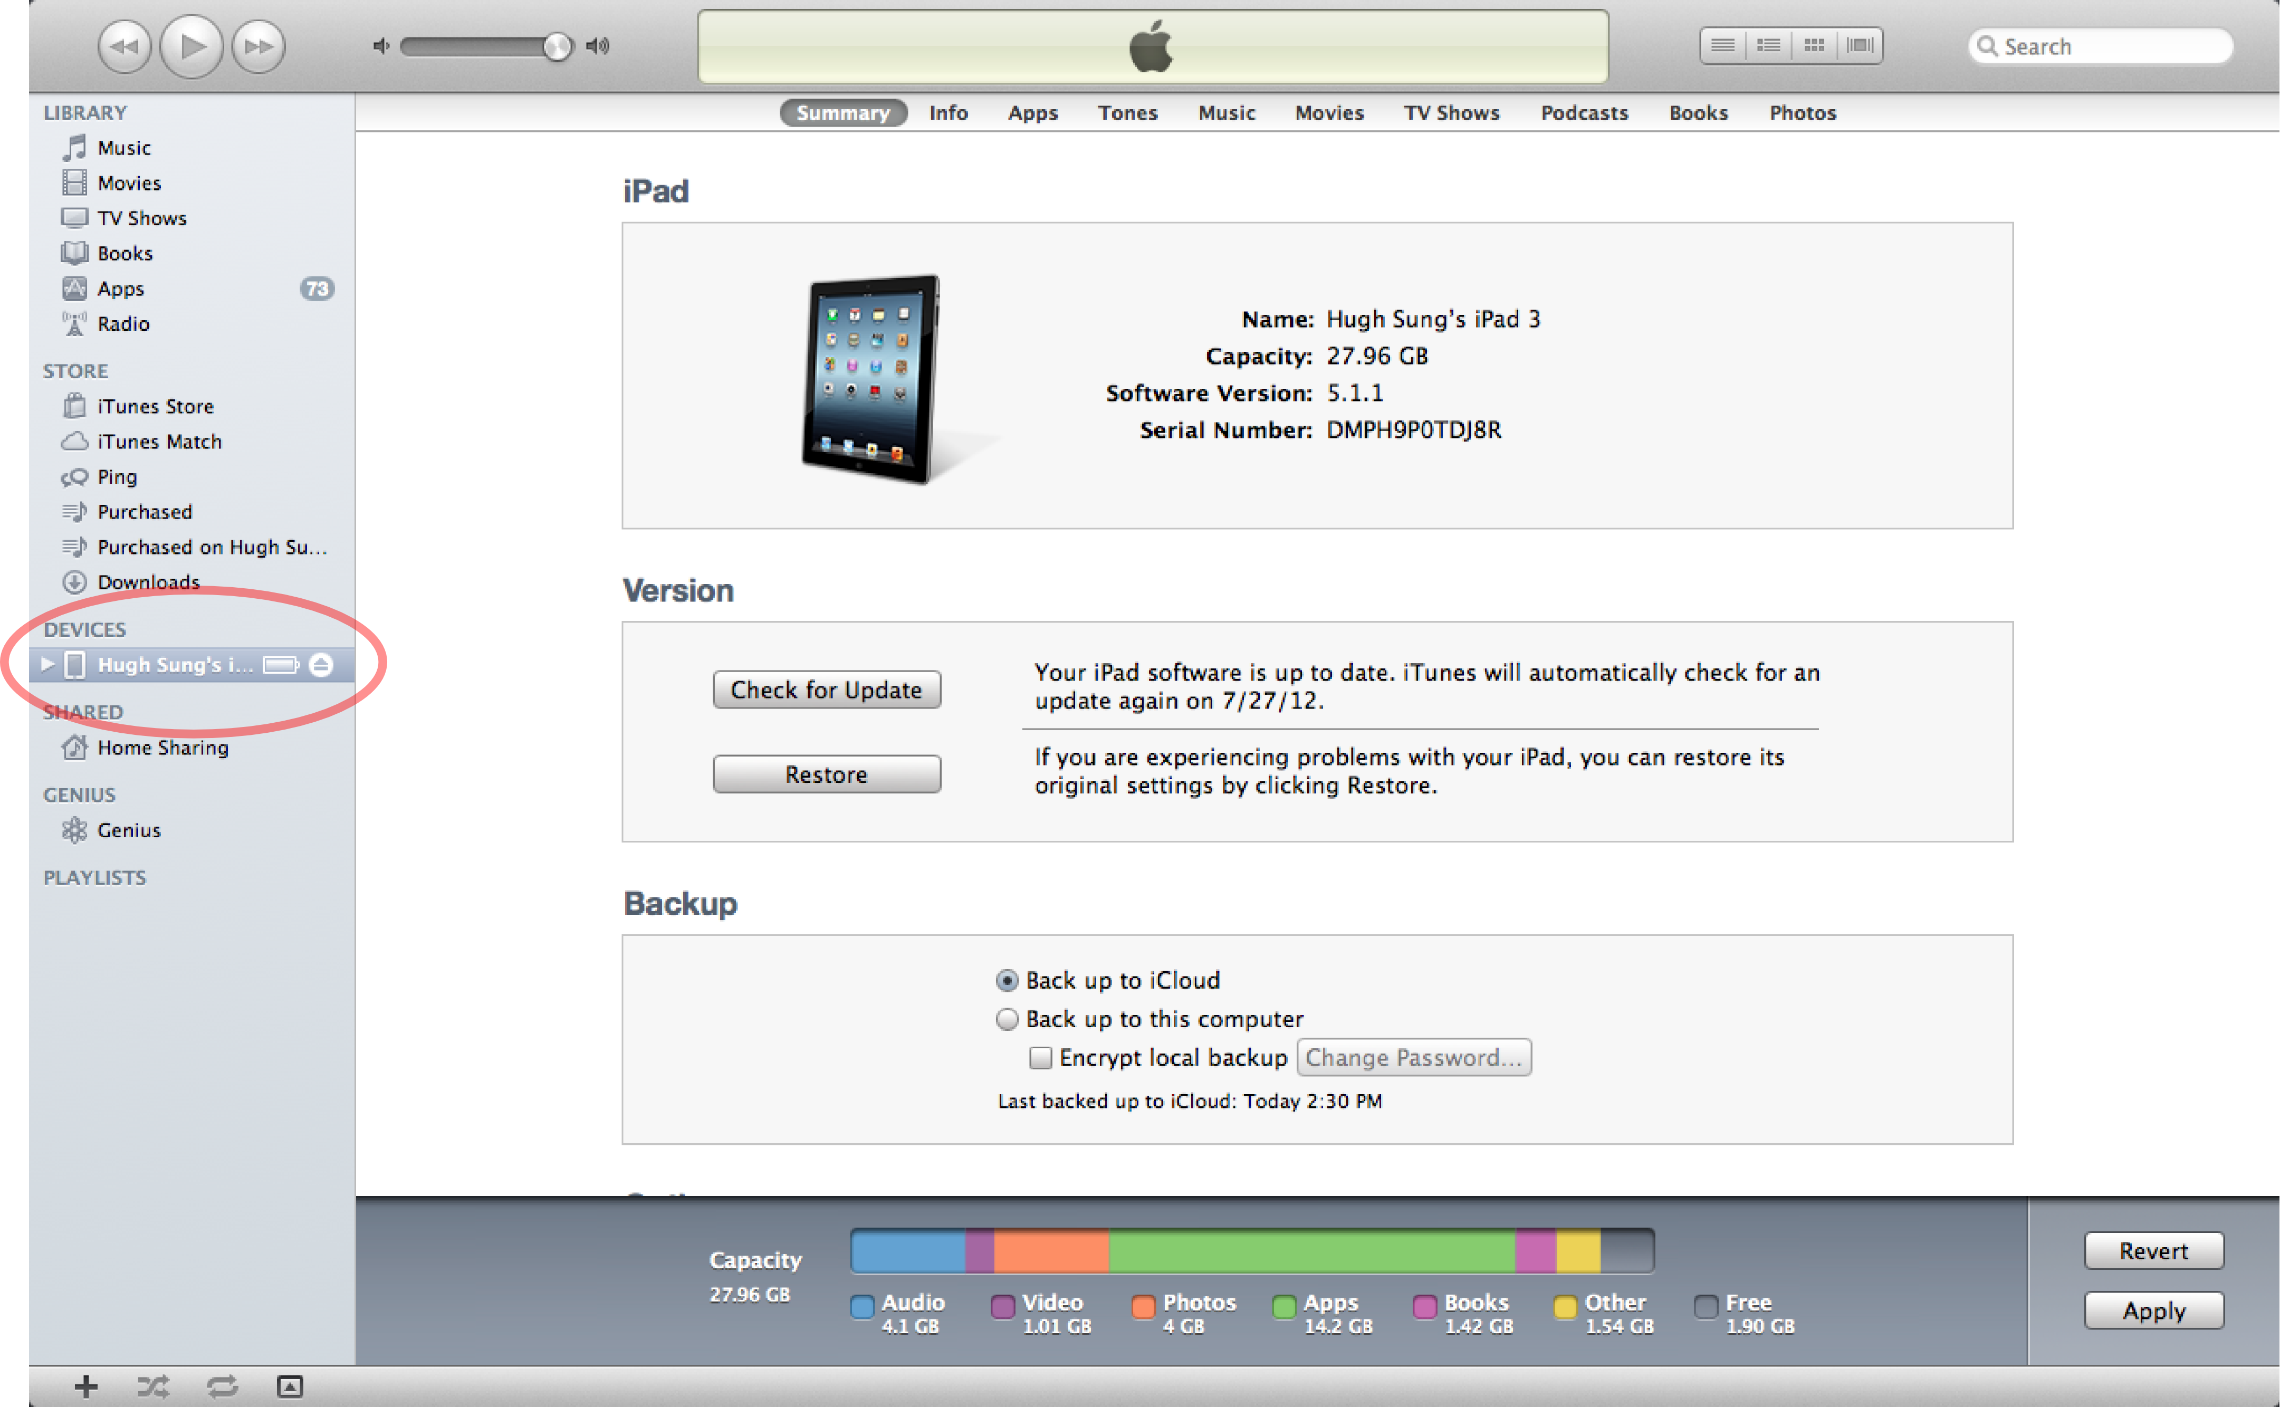Click the Audio capacity legend swatch
Image resolution: width=2280 pixels, height=1407 pixels.
[863, 1306]
